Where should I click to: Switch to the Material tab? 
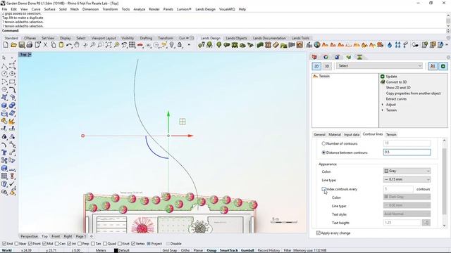[x=335, y=134]
